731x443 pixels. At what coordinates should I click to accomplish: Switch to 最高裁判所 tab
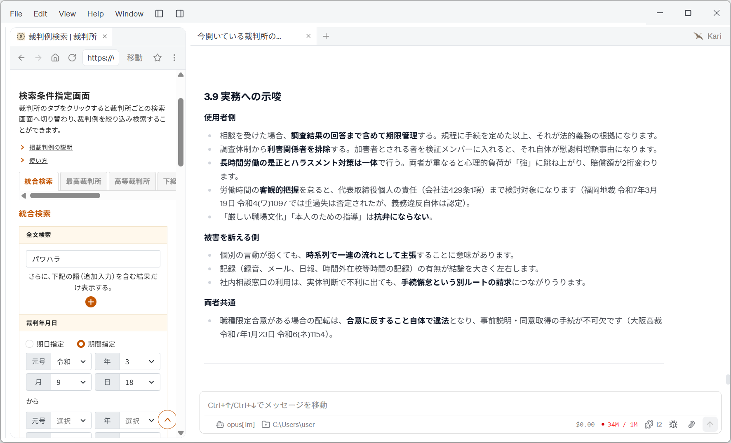(x=84, y=181)
